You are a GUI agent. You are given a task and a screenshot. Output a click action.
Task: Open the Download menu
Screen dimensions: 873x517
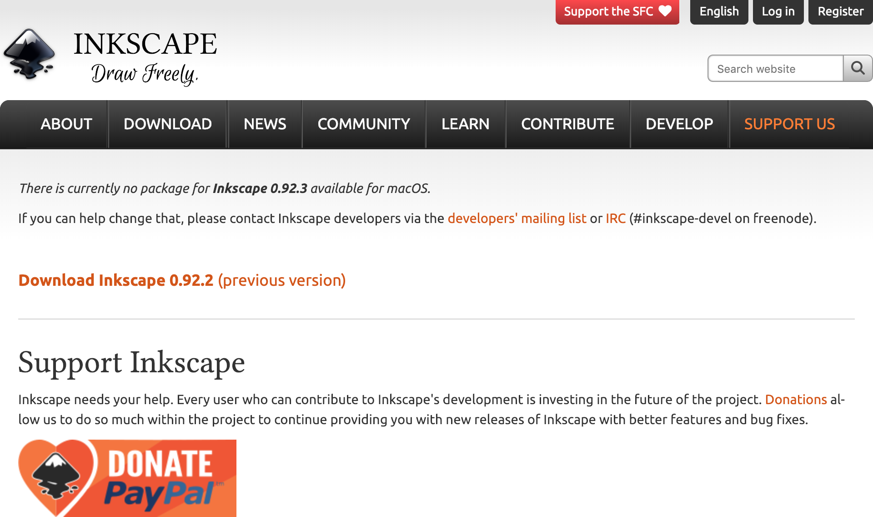tap(167, 124)
